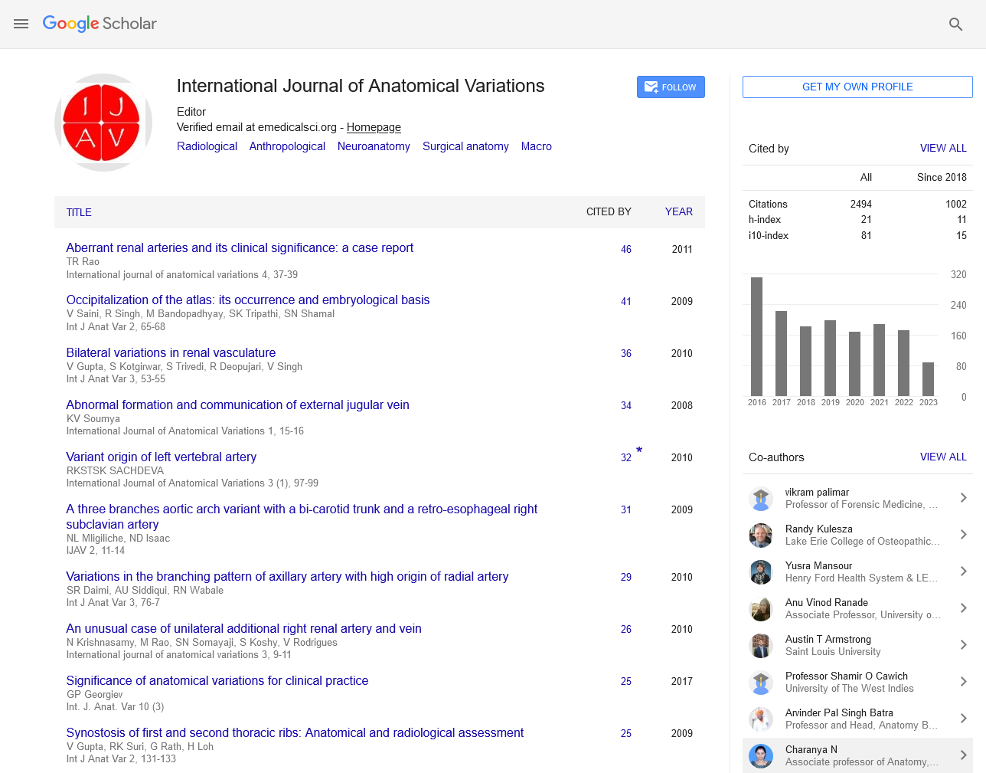
Task: View the 26 citations count
Action: [626, 629]
